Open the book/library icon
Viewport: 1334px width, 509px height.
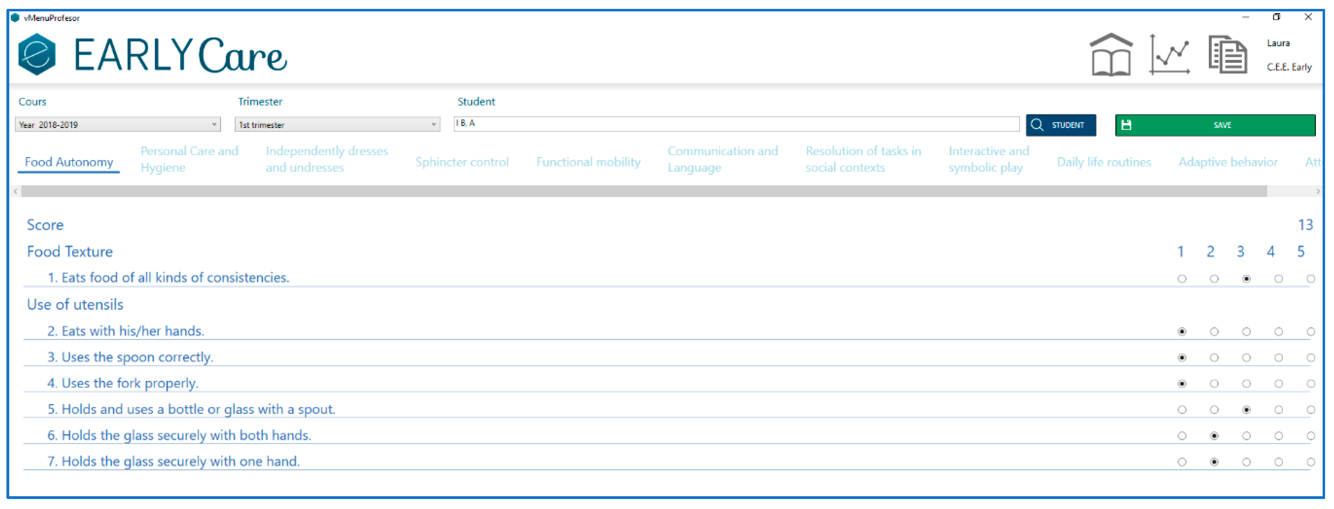pyautogui.click(x=1111, y=55)
